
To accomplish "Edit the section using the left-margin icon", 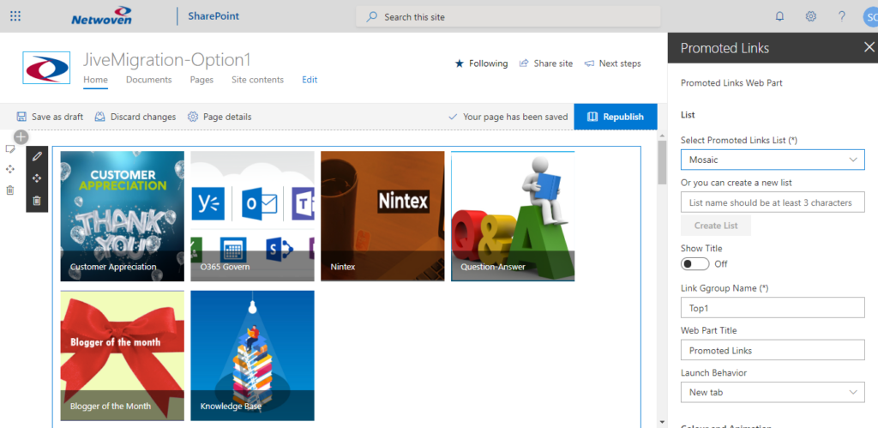I will [9, 149].
